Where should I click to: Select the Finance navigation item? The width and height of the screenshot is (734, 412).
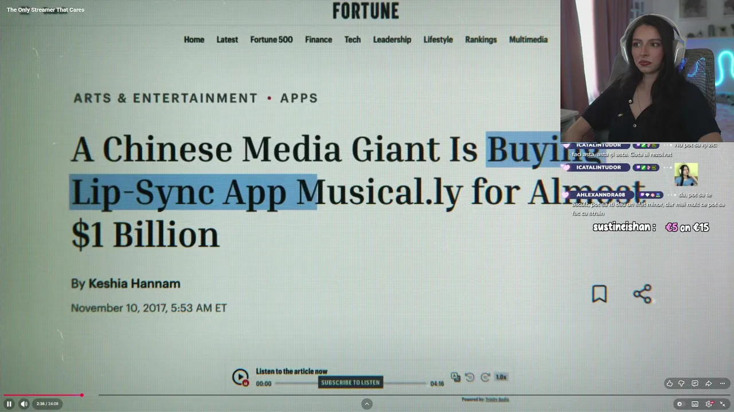tap(318, 39)
